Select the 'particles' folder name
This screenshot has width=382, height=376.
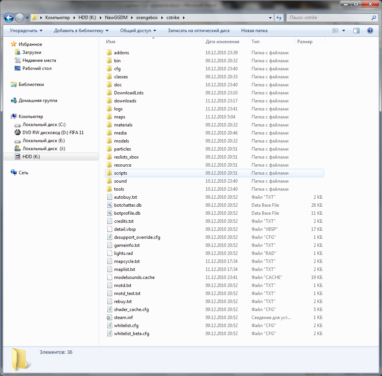tap(122, 149)
